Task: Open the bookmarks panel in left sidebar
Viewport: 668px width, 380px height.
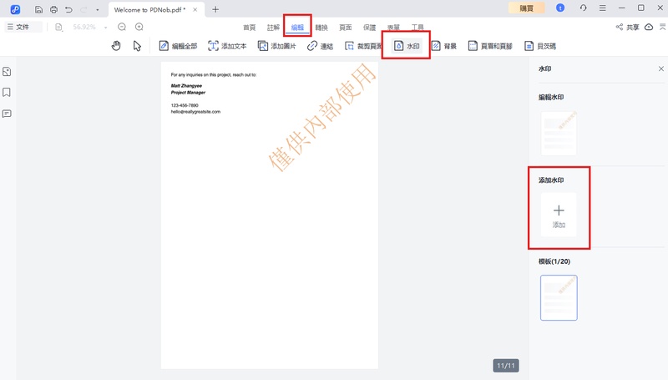Action: [7, 93]
